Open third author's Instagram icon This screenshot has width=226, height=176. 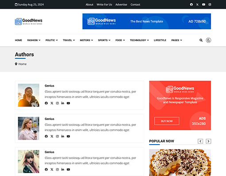point(57,169)
